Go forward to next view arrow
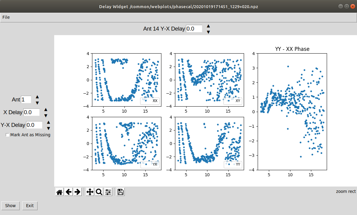 (x=78, y=192)
